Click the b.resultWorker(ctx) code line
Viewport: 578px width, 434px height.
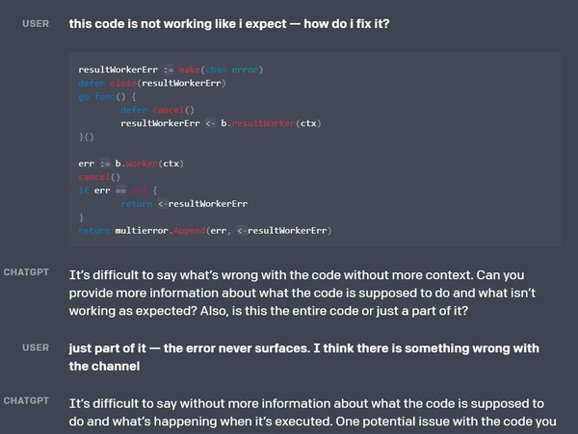coord(221,123)
